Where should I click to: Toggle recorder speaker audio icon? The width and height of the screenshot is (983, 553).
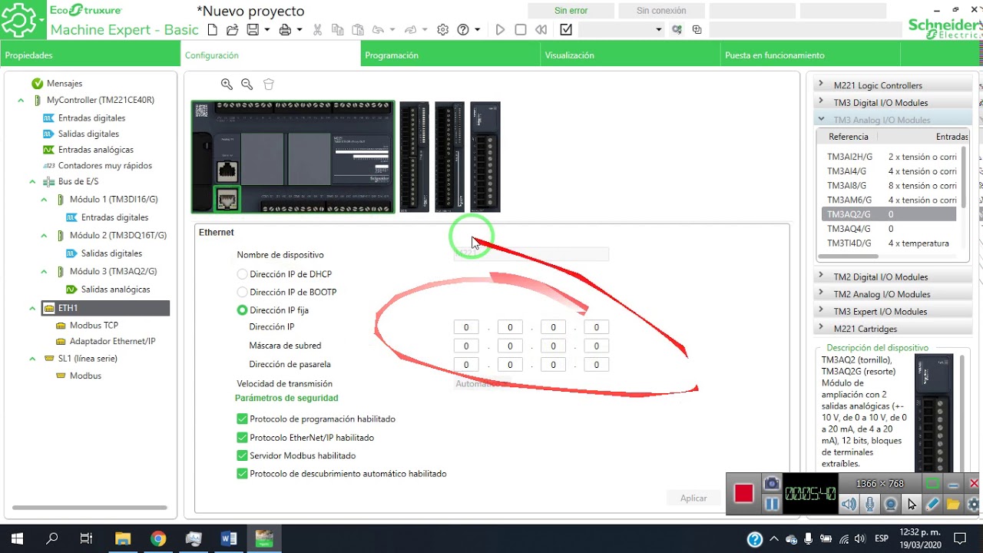coord(849,505)
